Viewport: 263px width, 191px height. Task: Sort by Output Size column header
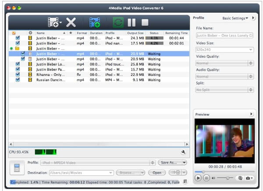[135, 33]
